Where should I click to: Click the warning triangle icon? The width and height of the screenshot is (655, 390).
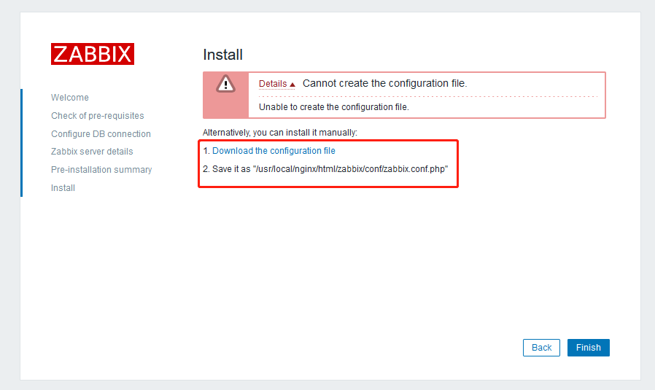[225, 84]
